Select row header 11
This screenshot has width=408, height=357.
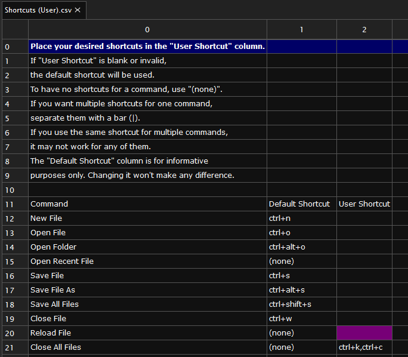15,204
